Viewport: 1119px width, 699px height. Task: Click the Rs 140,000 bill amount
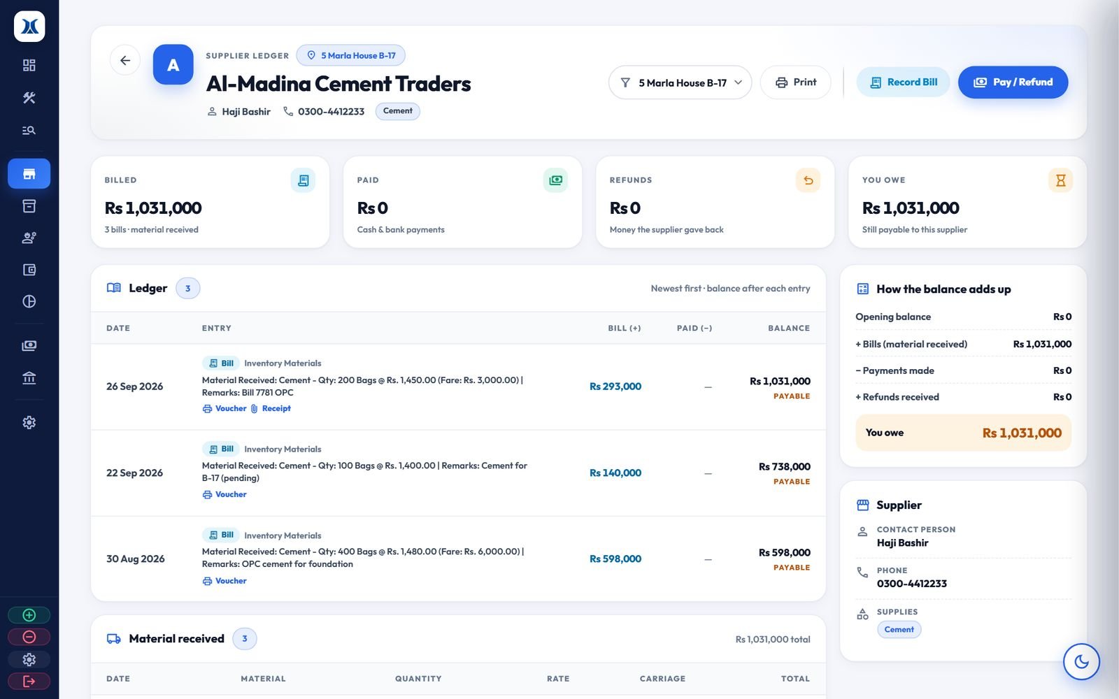[x=615, y=473]
